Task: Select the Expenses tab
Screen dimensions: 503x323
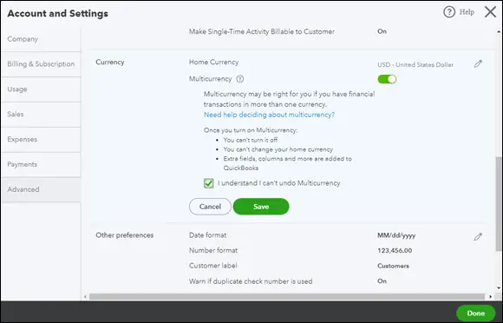Action: click(41, 139)
